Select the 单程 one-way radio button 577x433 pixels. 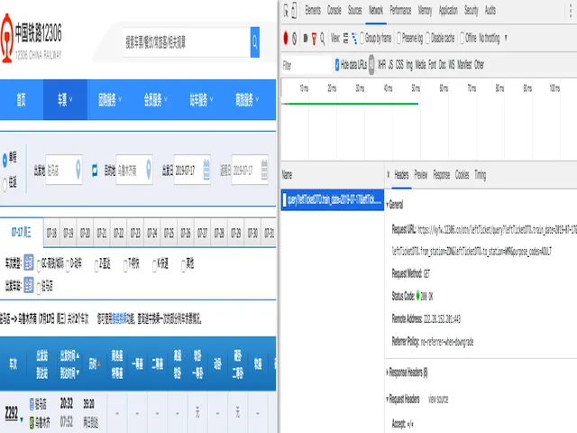(x=5, y=158)
